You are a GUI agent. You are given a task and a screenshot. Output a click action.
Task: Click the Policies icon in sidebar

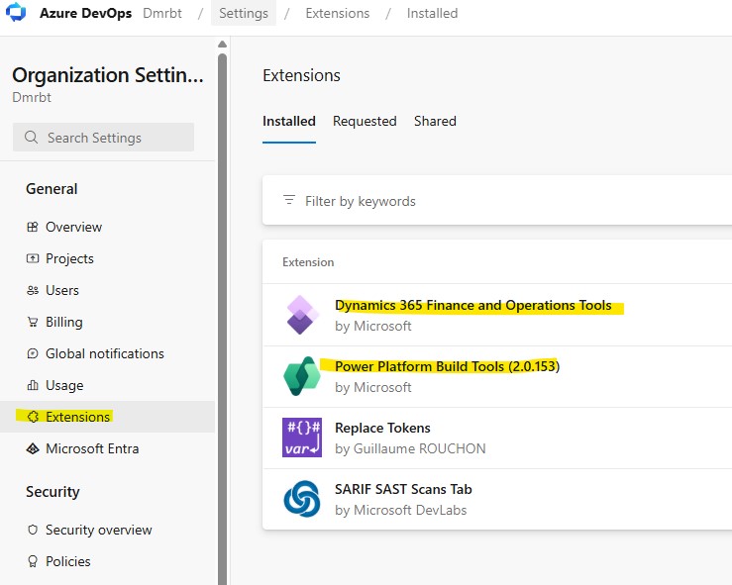pyautogui.click(x=33, y=561)
